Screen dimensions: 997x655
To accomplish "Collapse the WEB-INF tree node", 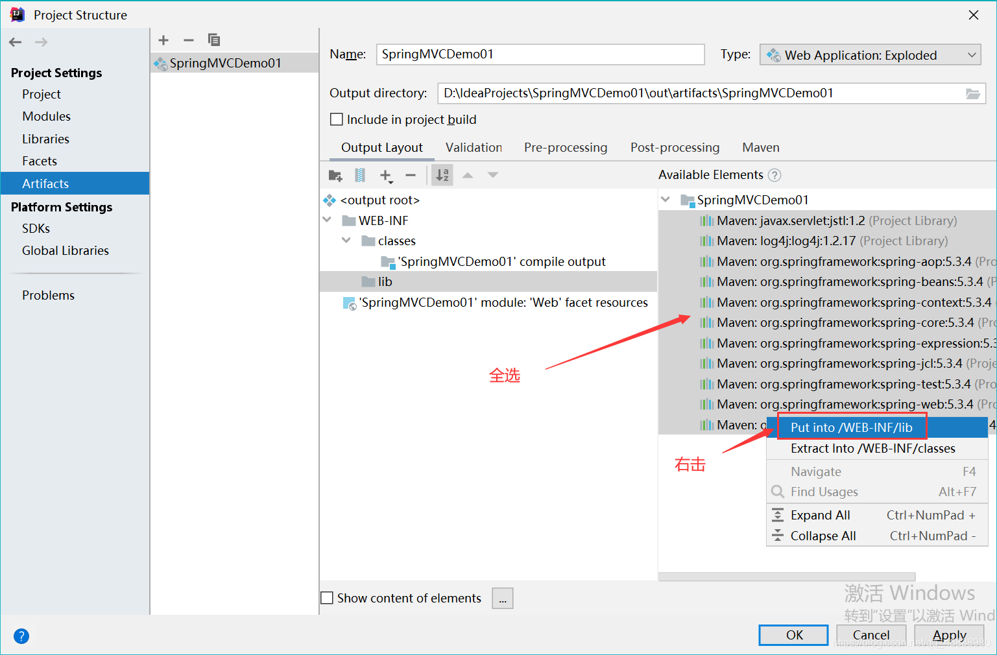I will [x=327, y=220].
